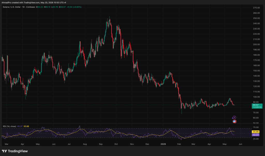Click the RSI (14, close) indicator legend

point(10,126)
